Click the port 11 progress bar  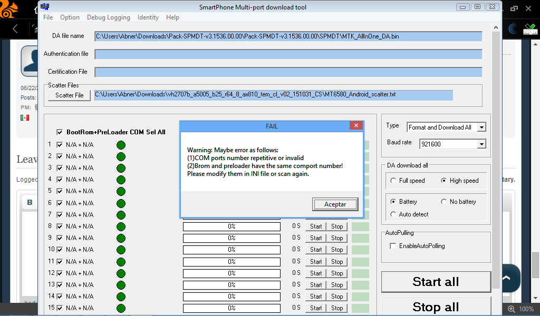tap(232, 262)
